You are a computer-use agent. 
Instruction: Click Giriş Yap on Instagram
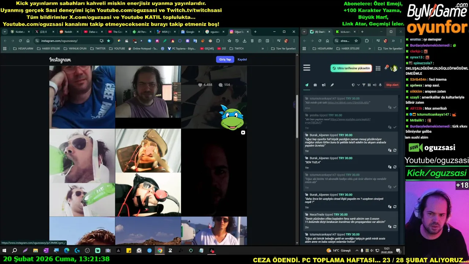(x=225, y=59)
